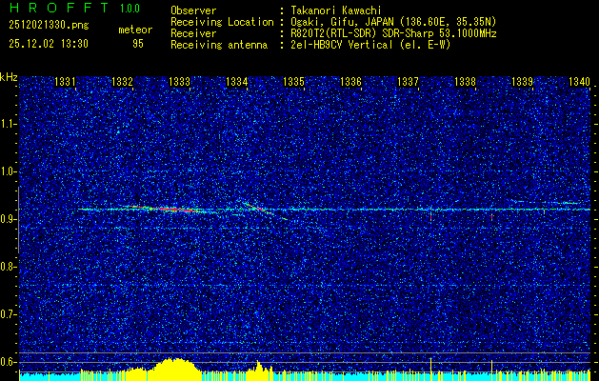Click the red spike below carrier after 1337

pos(430,217)
